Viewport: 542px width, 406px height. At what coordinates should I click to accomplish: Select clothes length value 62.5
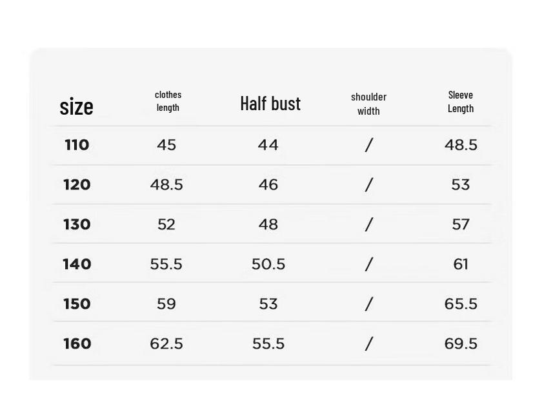point(166,343)
